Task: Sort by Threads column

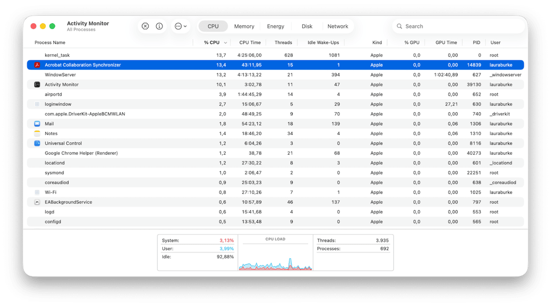Action: pyautogui.click(x=283, y=43)
